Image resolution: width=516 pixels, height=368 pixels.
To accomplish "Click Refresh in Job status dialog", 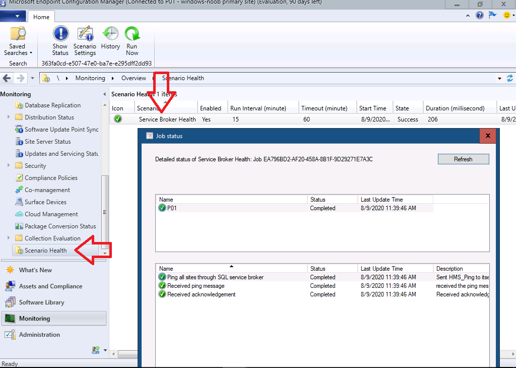I will point(463,159).
